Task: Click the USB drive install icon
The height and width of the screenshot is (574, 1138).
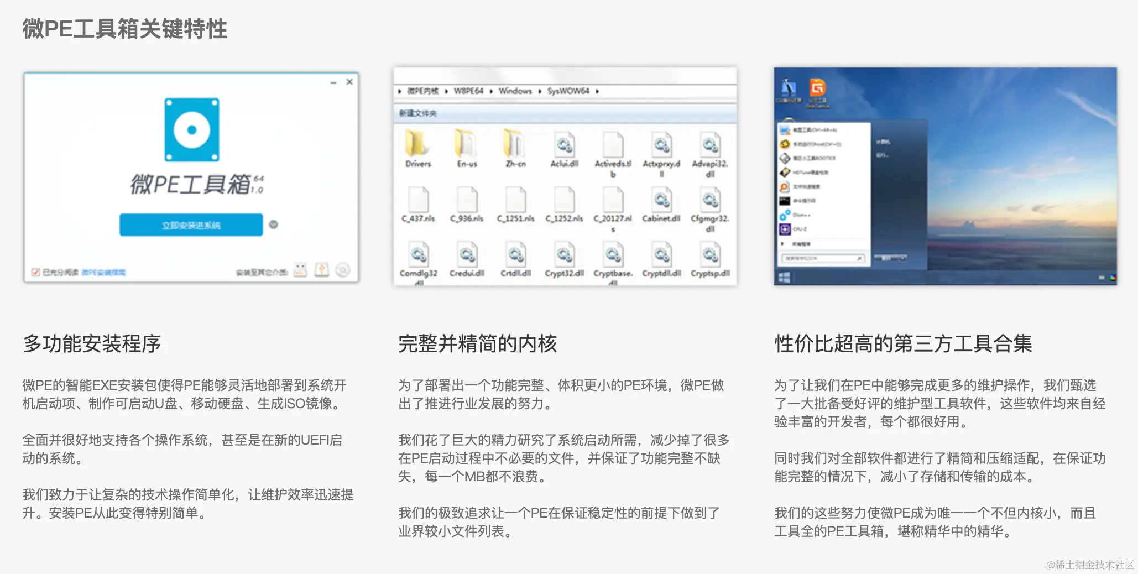Action: pyautogui.click(x=300, y=270)
